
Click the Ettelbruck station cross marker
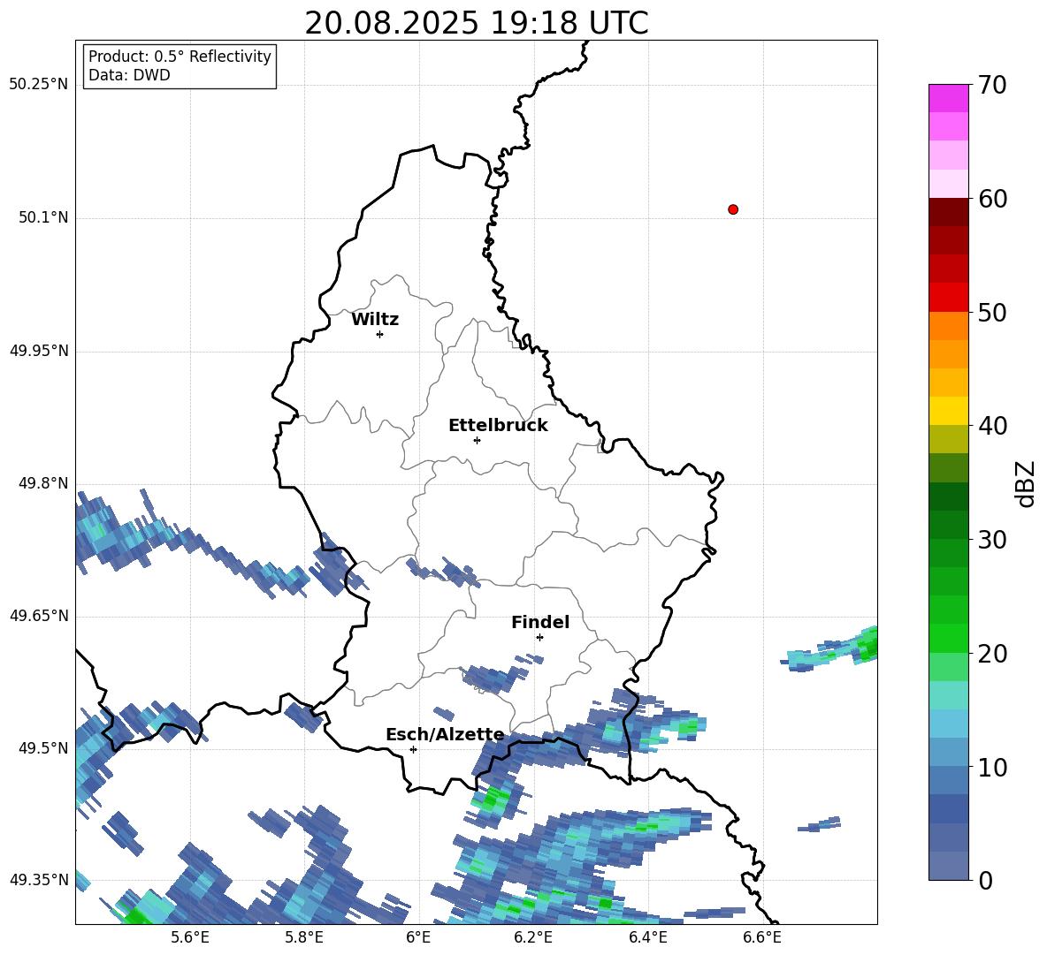(477, 440)
